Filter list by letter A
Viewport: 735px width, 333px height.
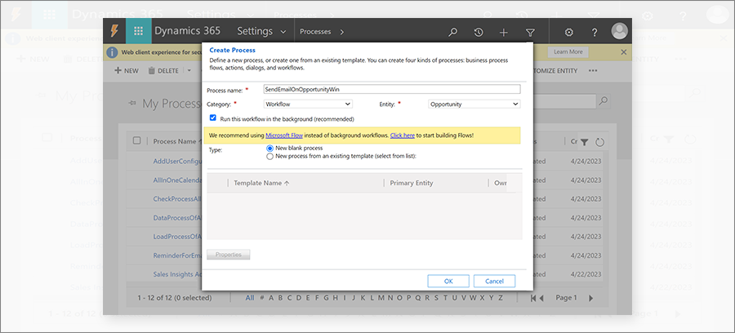tap(271, 298)
